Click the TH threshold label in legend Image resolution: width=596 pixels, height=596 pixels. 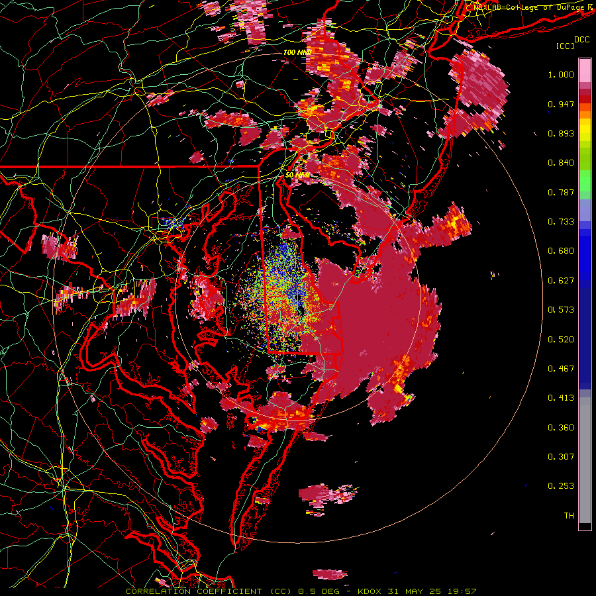pos(569,516)
